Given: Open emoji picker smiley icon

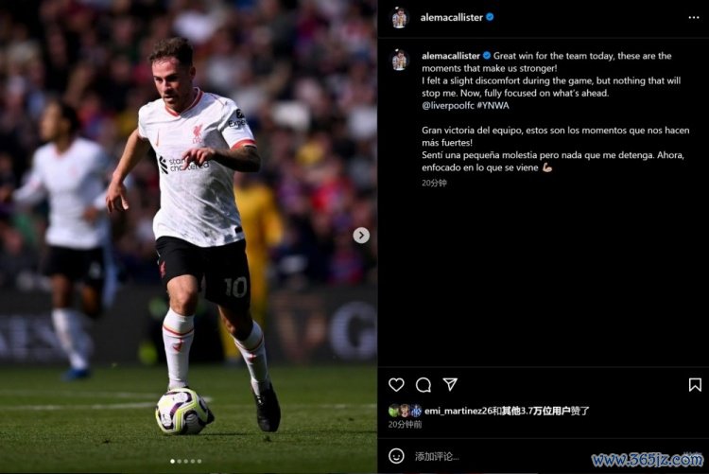Looking at the screenshot, I should pyautogui.click(x=396, y=456).
